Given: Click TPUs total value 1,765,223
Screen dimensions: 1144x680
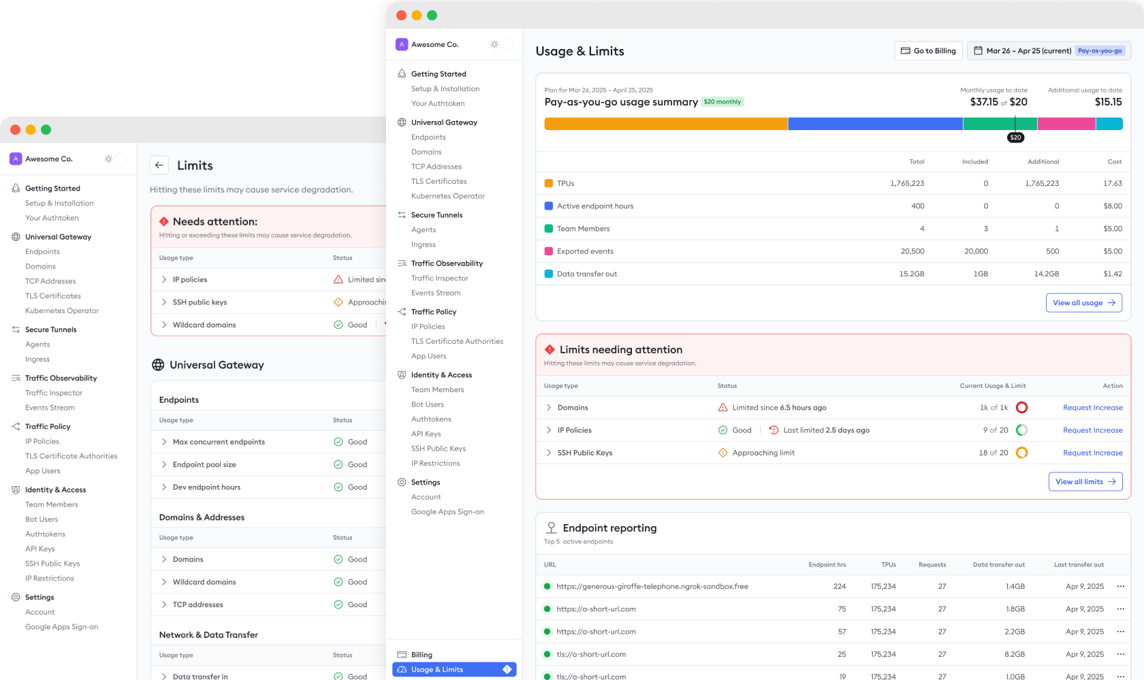Looking at the screenshot, I should (907, 184).
